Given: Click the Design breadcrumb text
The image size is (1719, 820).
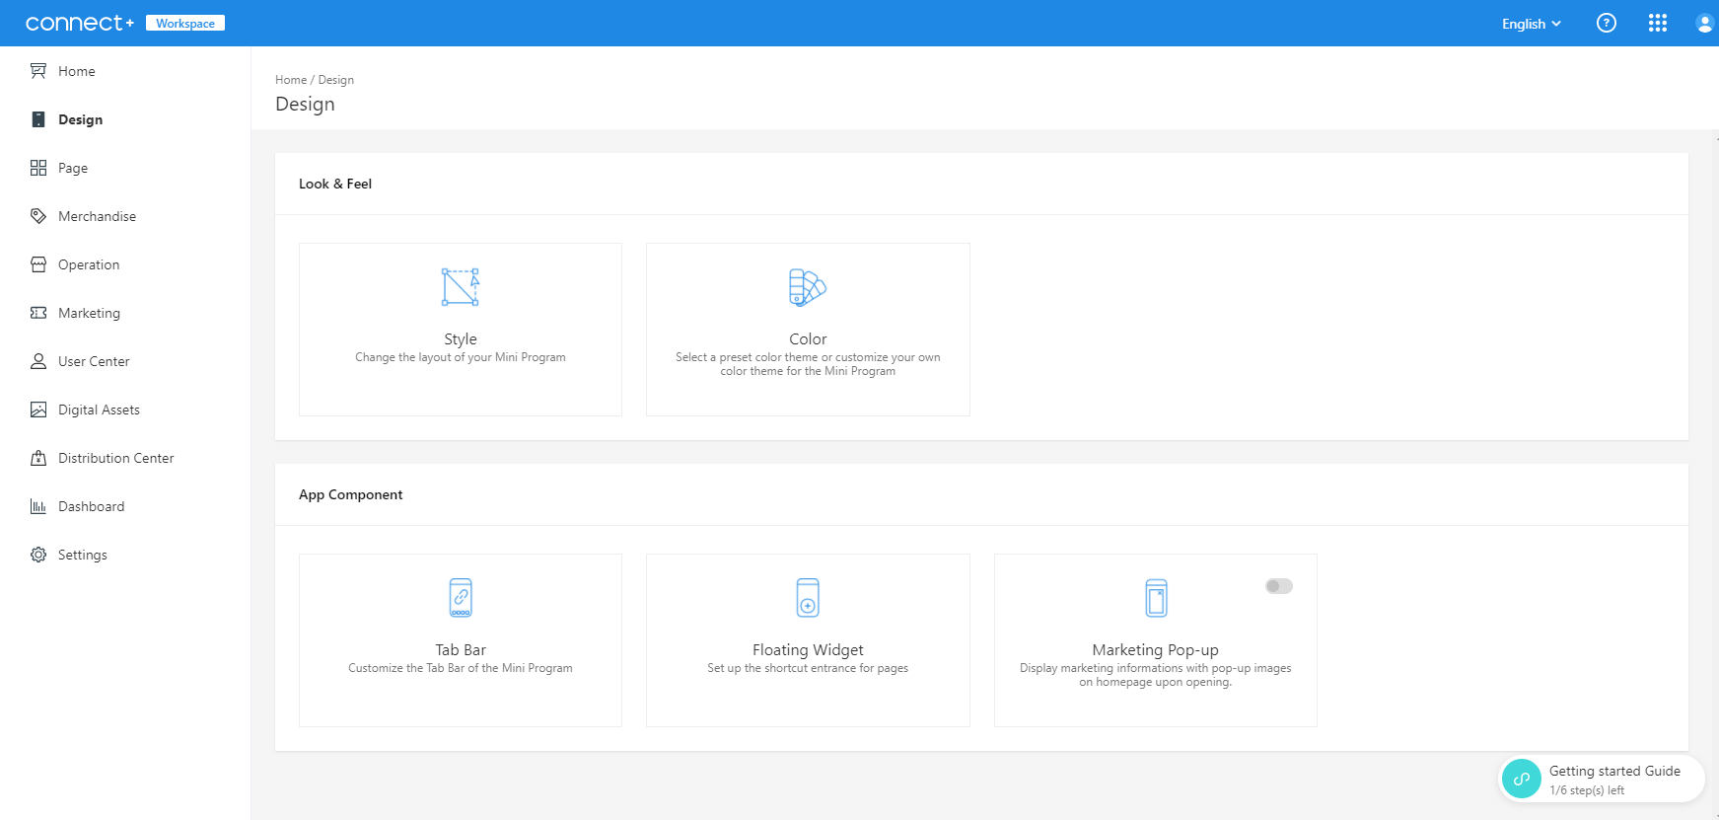Looking at the screenshot, I should (336, 80).
